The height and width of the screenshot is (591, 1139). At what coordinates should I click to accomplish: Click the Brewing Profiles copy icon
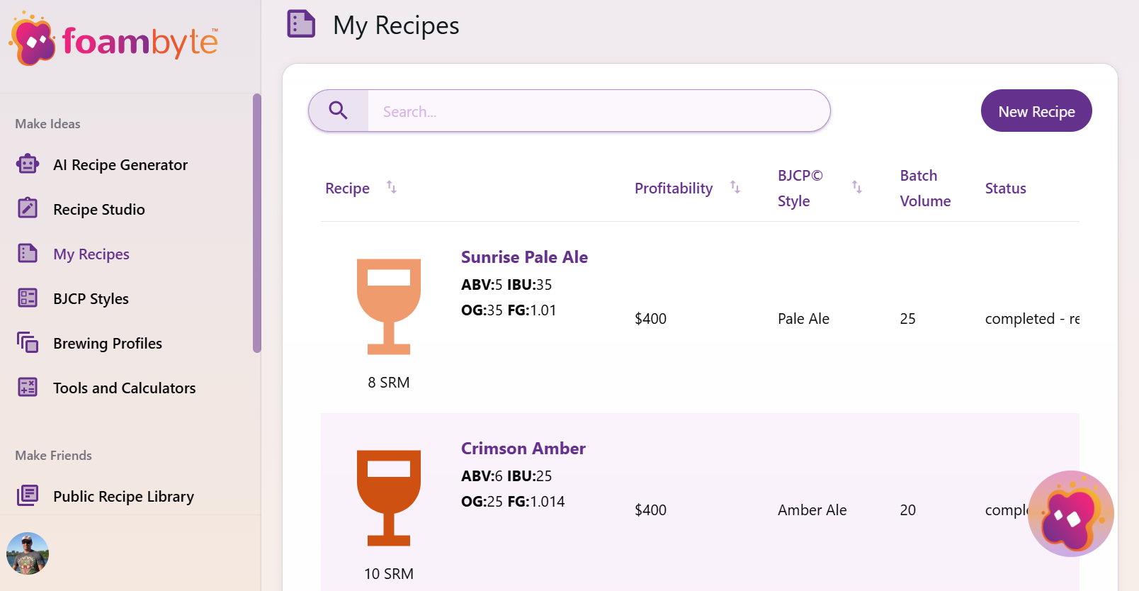(28, 343)
